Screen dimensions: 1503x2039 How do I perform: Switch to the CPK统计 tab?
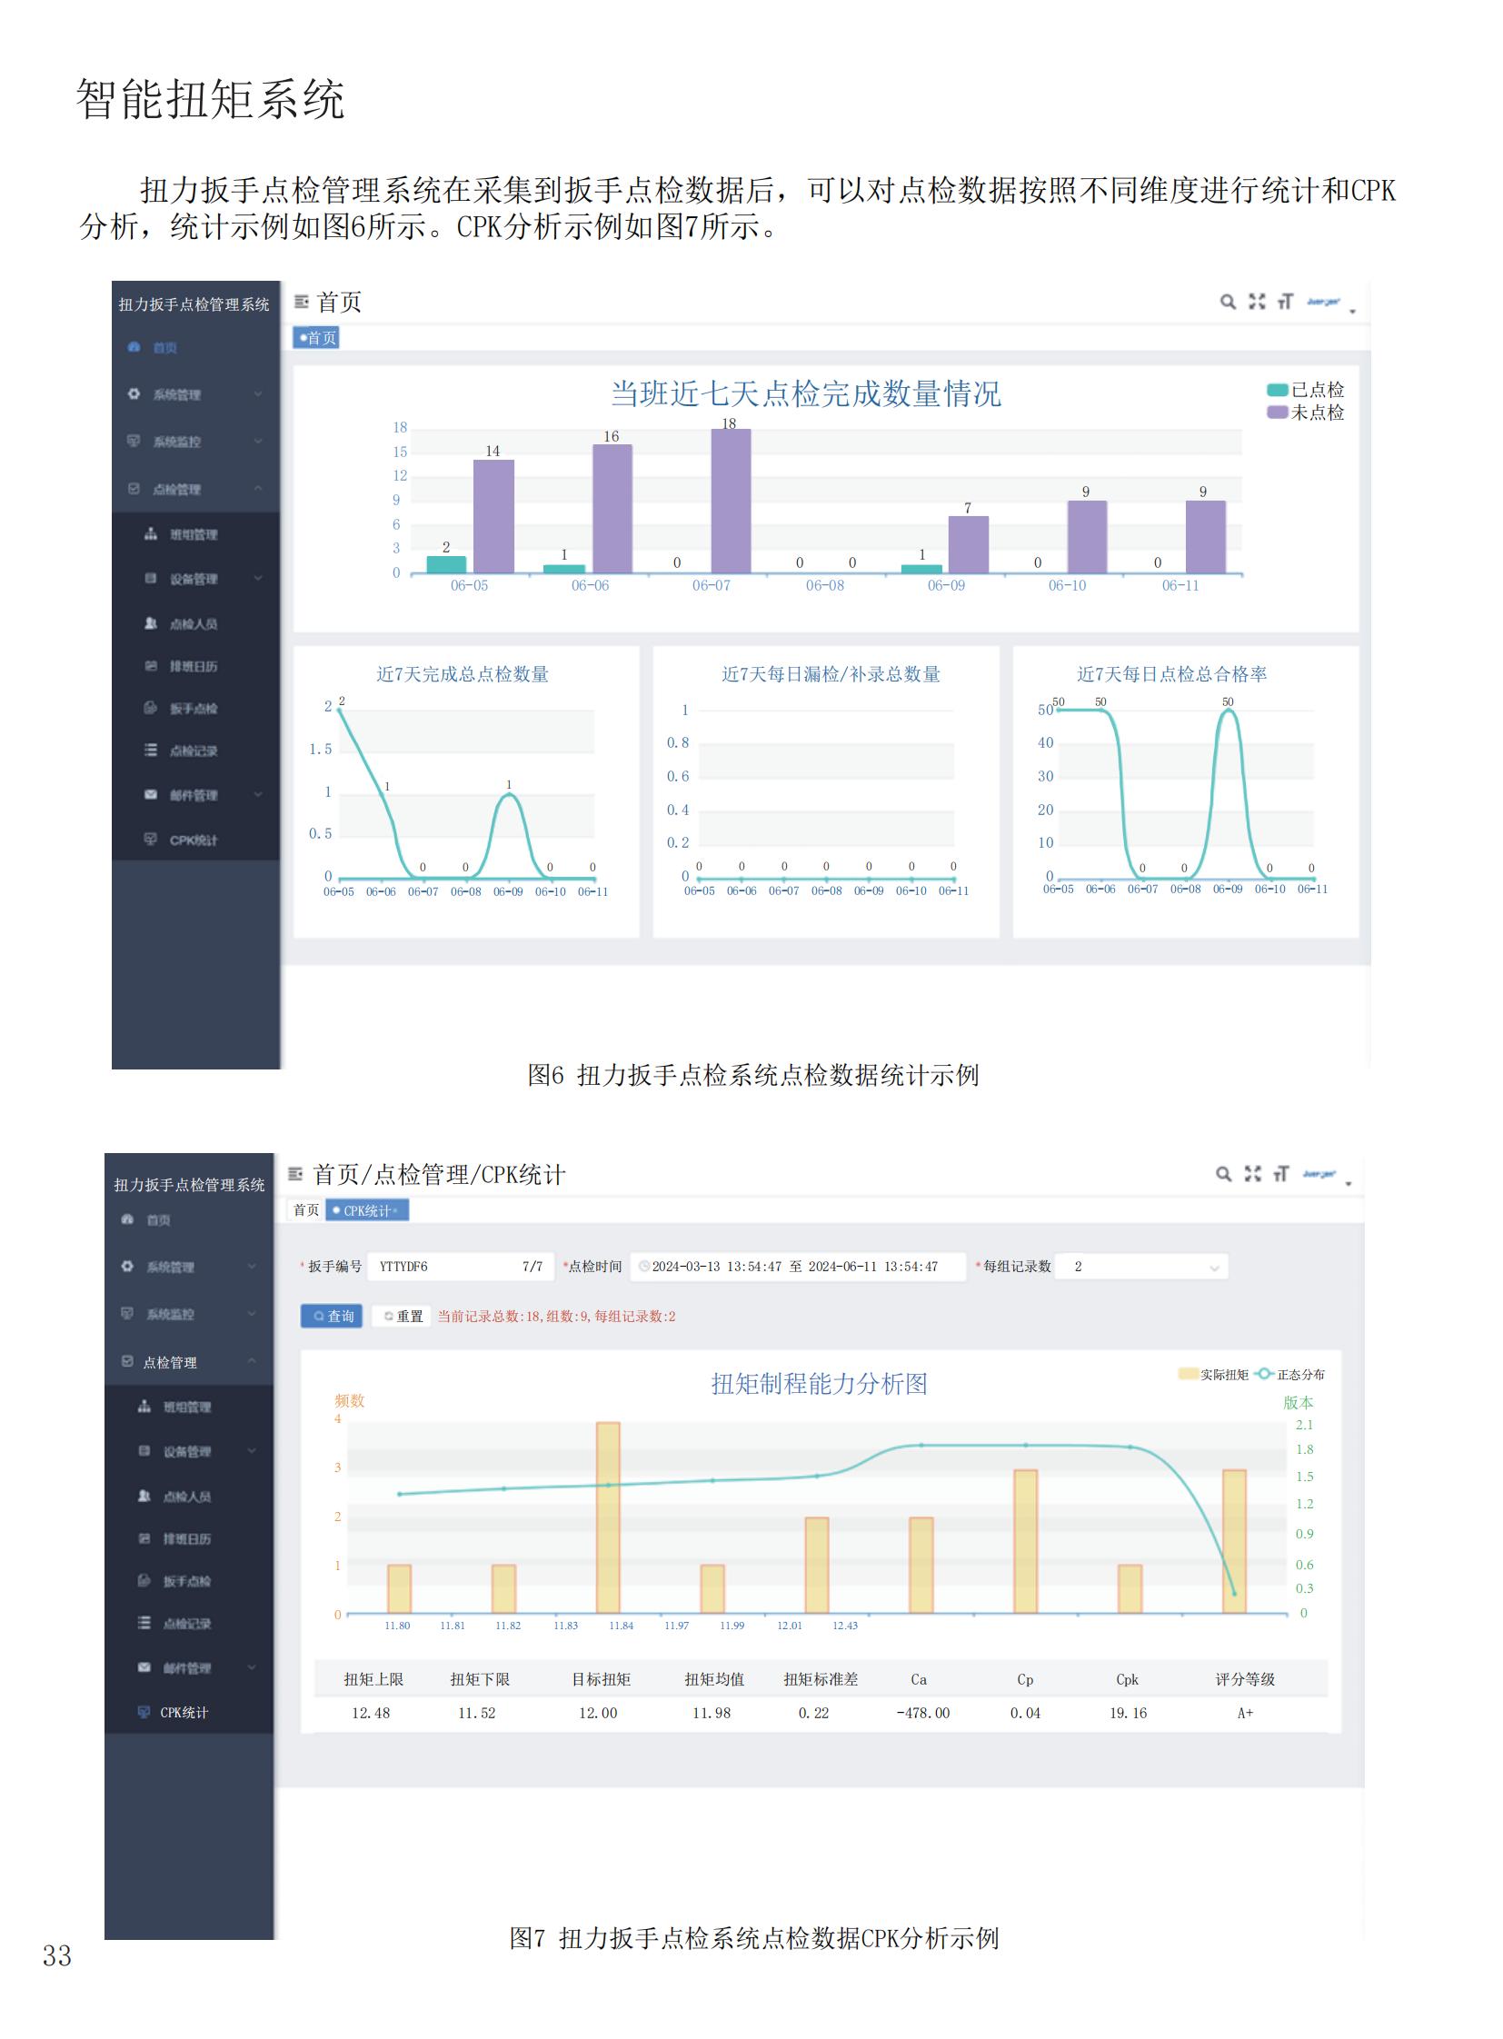pyautogui.click(x=366, y=1211)
